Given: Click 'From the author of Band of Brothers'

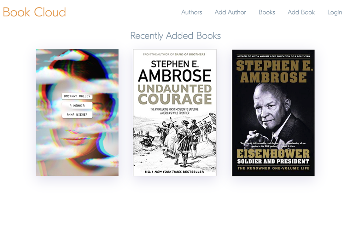Looking at the screenshot, I should (174, 54).
